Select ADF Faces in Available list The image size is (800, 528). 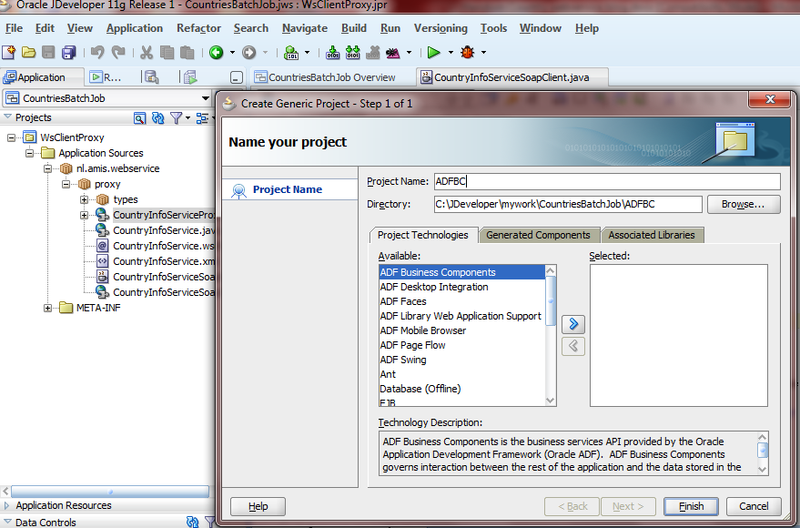[x=403, y=301]
